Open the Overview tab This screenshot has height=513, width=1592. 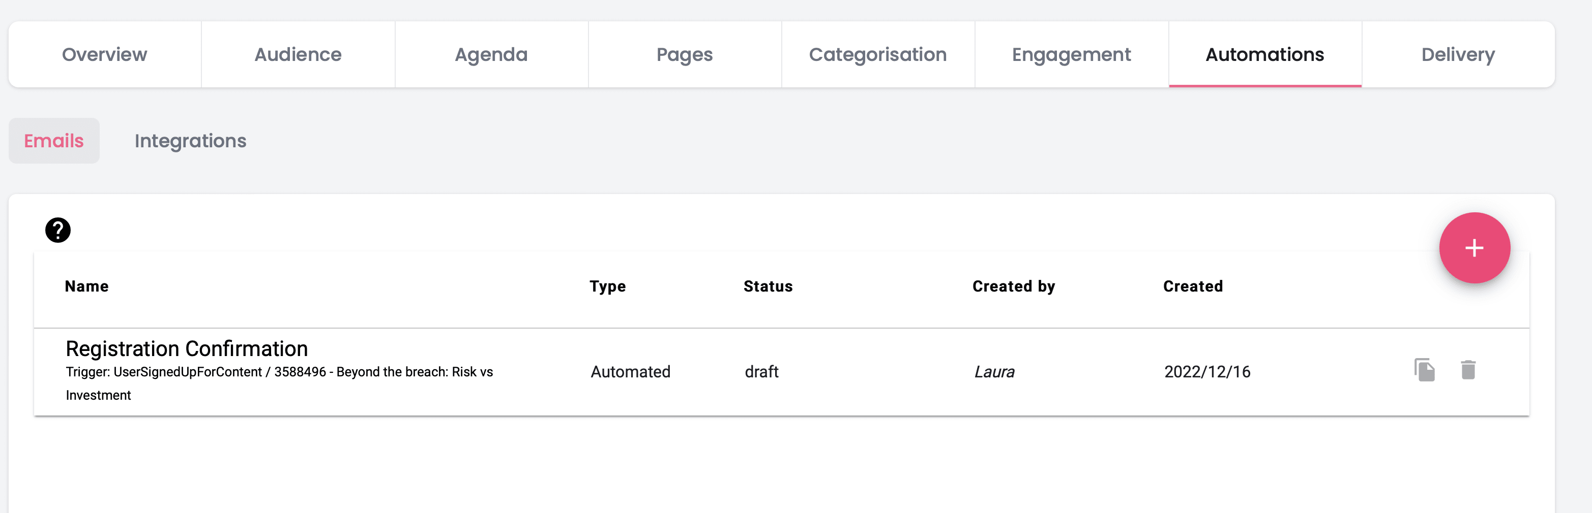pyautogui.click(x=104, y=54)
